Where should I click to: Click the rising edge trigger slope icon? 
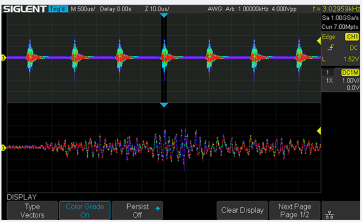331,48
